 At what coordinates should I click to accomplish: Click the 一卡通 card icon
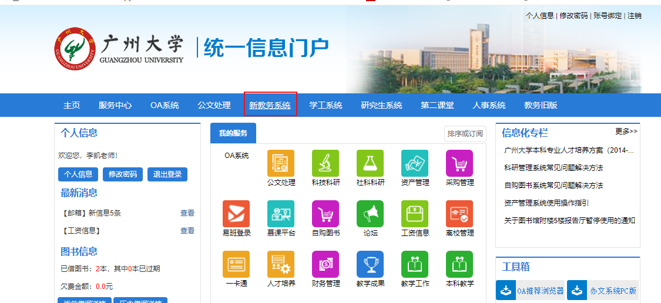pyautogui.click(x=236, y=264)
